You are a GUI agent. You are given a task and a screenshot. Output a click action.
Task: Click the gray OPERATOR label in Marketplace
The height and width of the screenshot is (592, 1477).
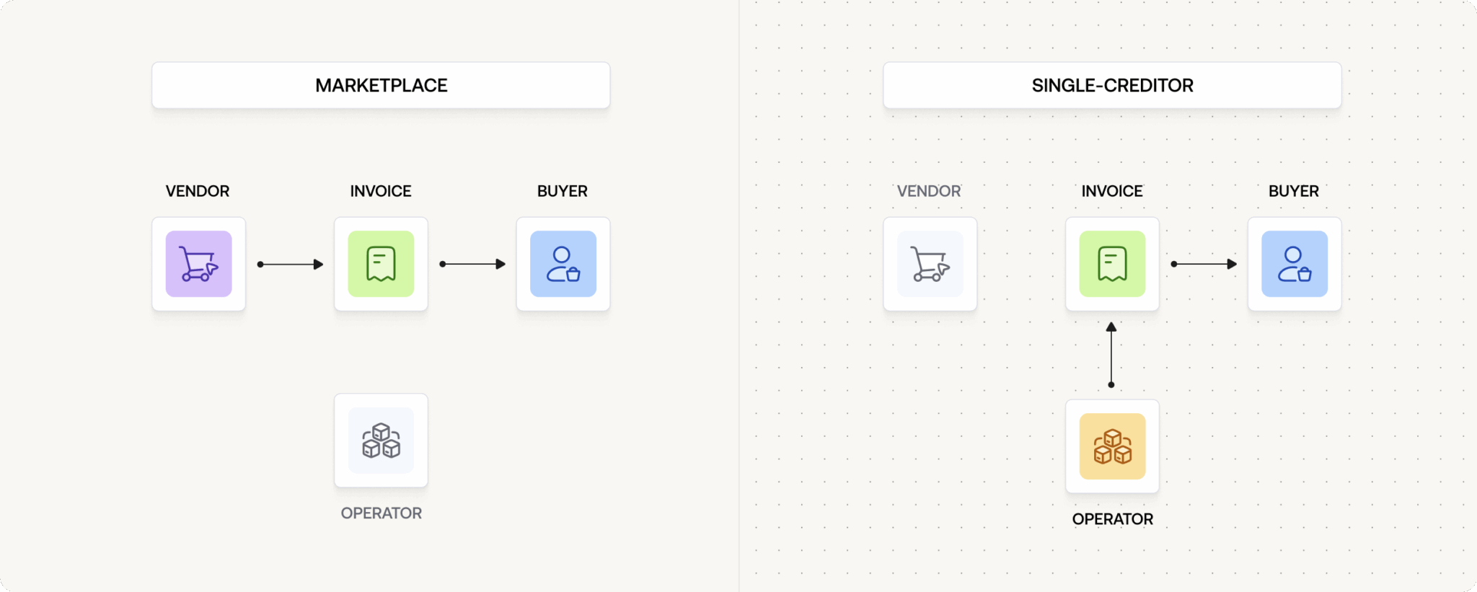[381, 513]
